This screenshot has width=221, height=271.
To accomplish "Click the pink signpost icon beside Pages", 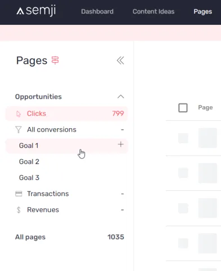I will [x=55, y=60].
